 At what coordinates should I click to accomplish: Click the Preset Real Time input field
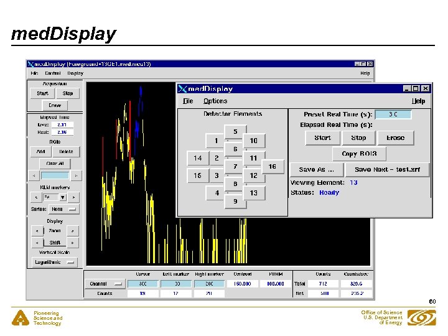[393, 114]
